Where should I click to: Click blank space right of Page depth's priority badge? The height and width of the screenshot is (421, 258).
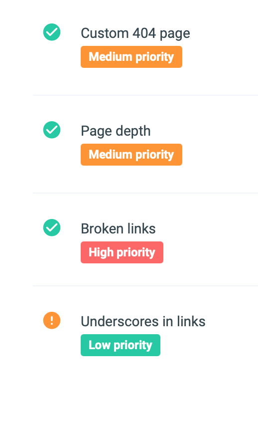[x=220, y=155]
